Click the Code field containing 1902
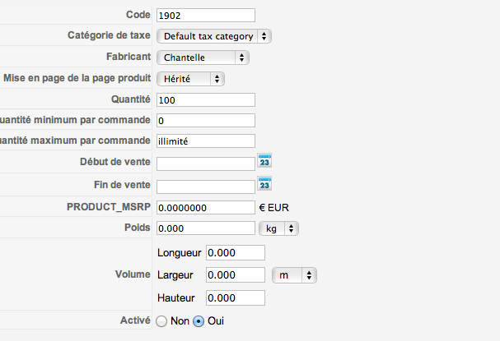Image resolution: width=500 pixels, height=341 pixels. 206,16
